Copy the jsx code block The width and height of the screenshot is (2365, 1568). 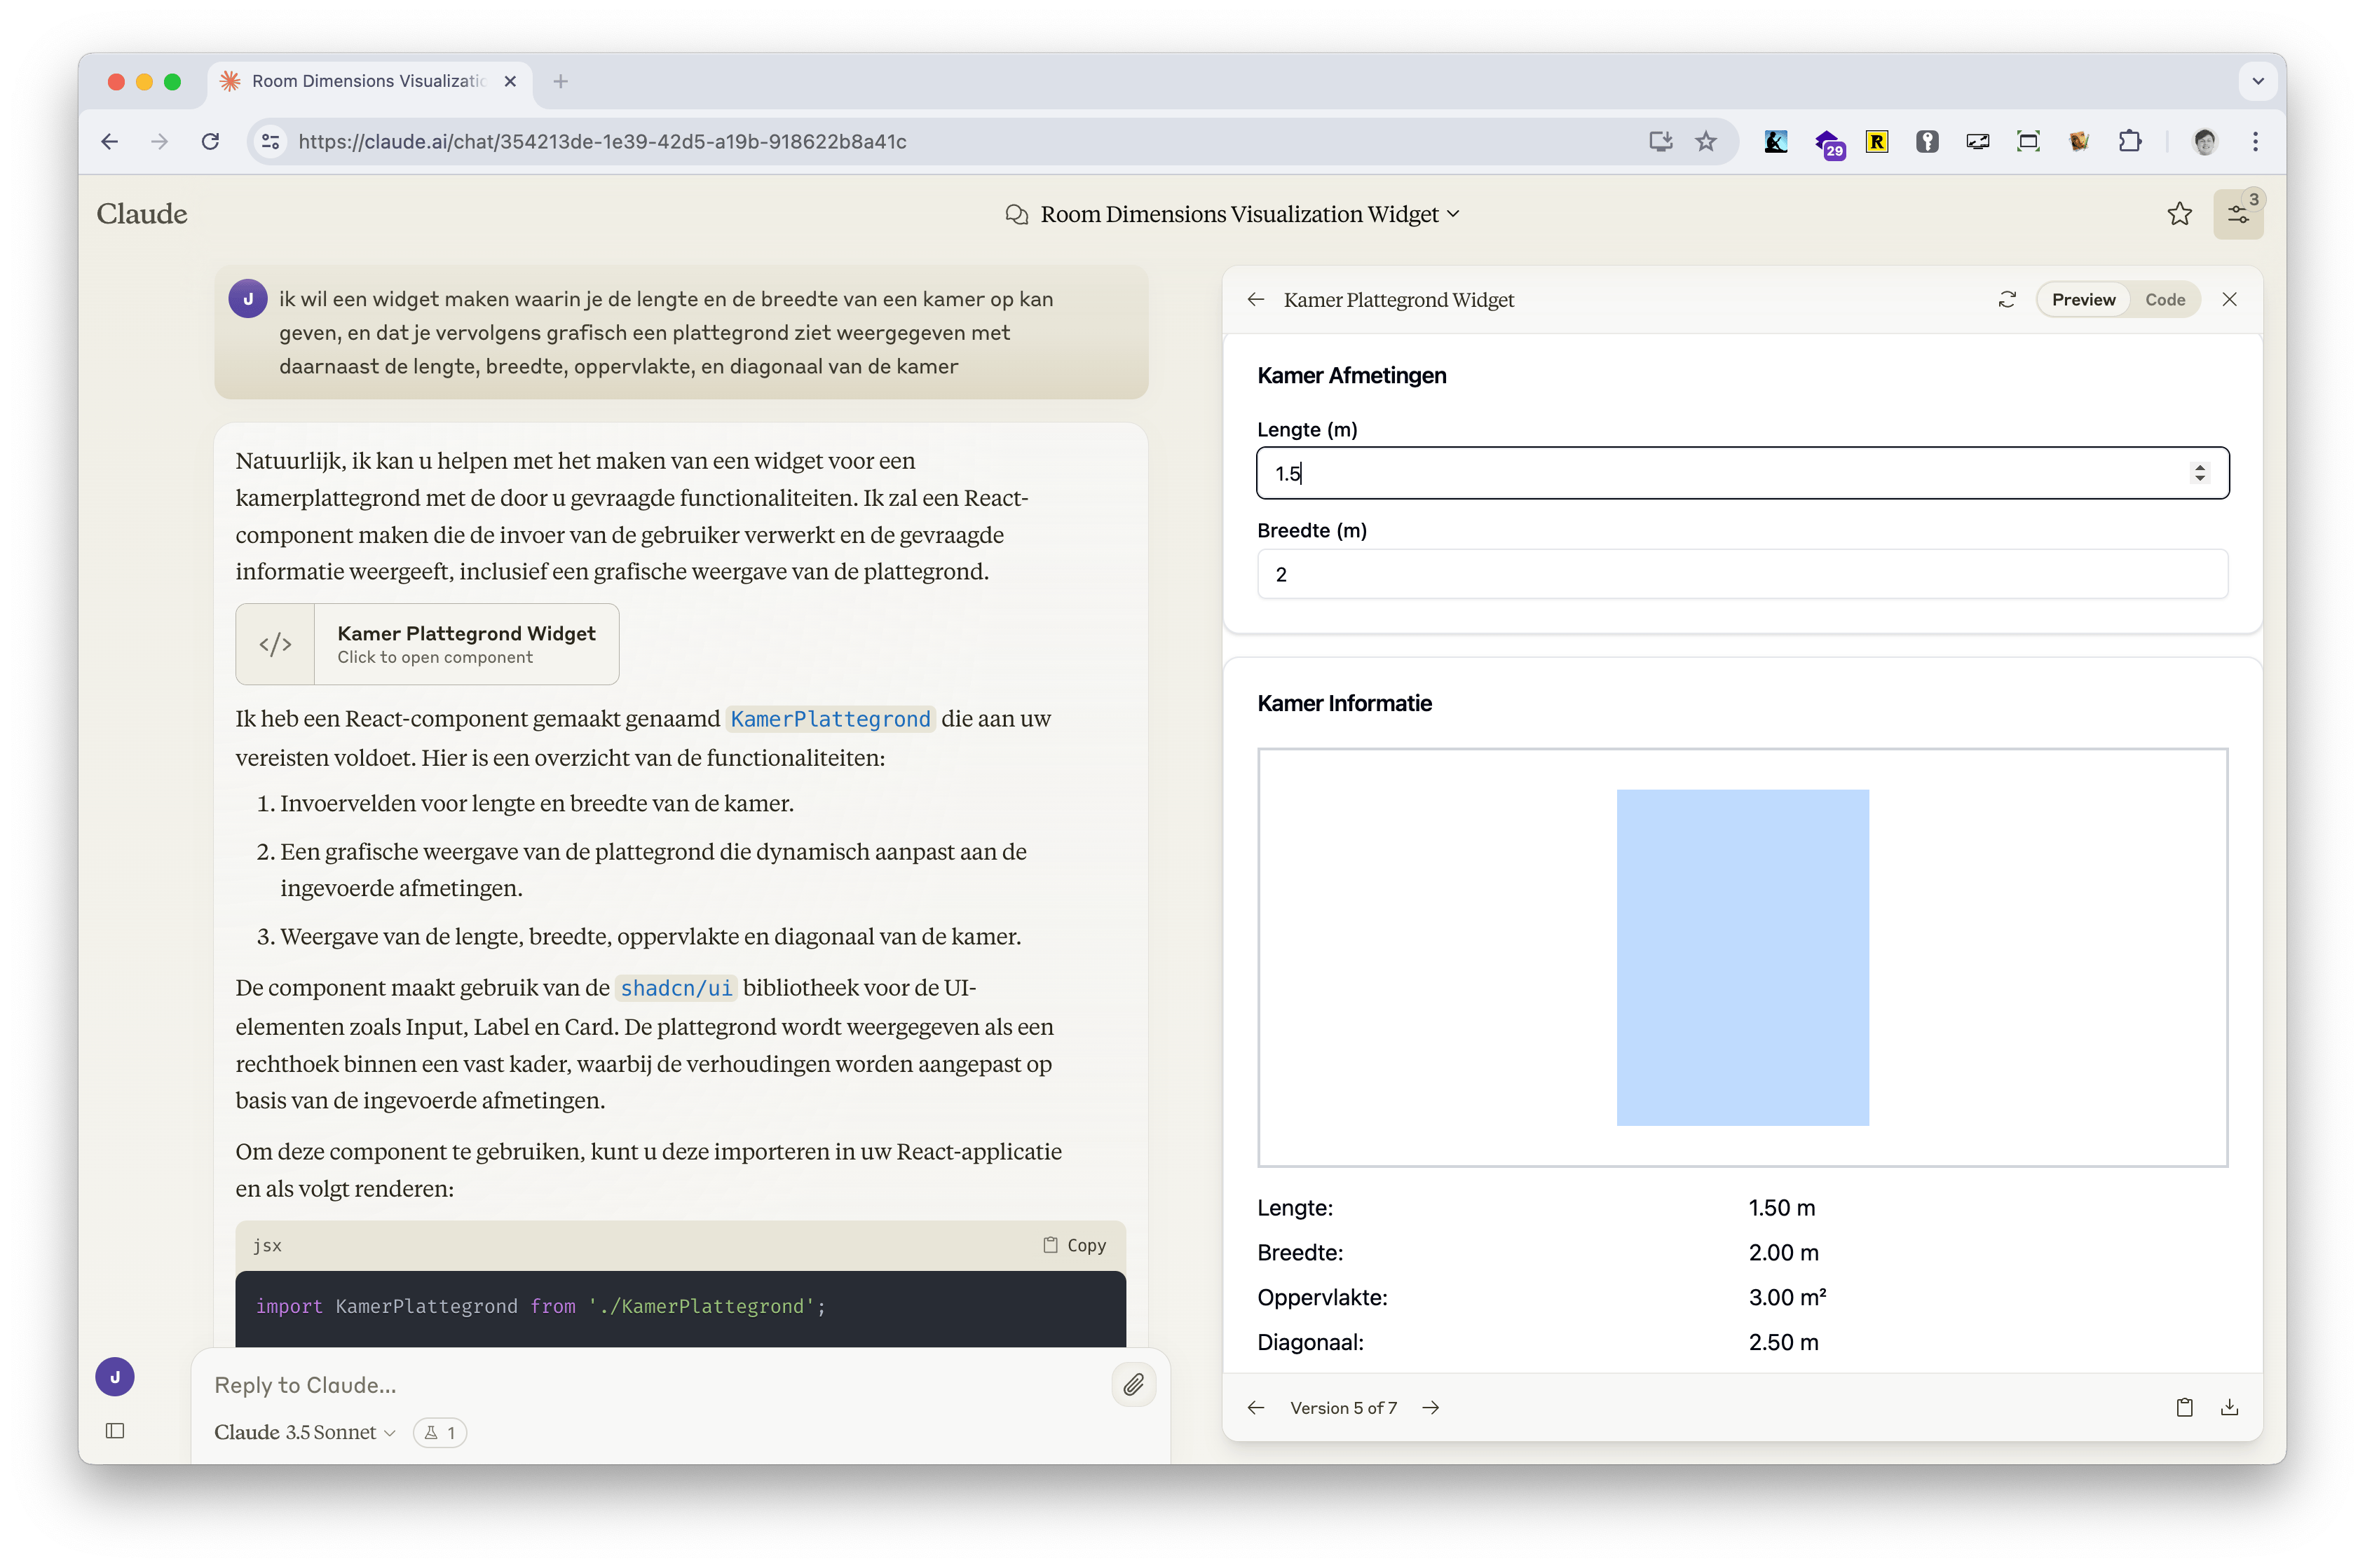[x=1075, y=1245]
